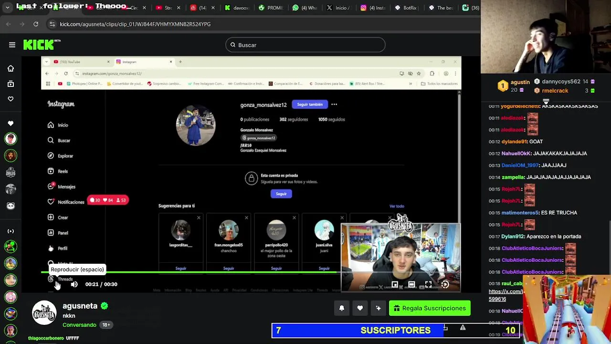Image resolution: width=611 pixels, height=344 pixels.
Task: Click Inicio in the Instagram sidebar
Action: pyautogui.click(x=58, y=125)
